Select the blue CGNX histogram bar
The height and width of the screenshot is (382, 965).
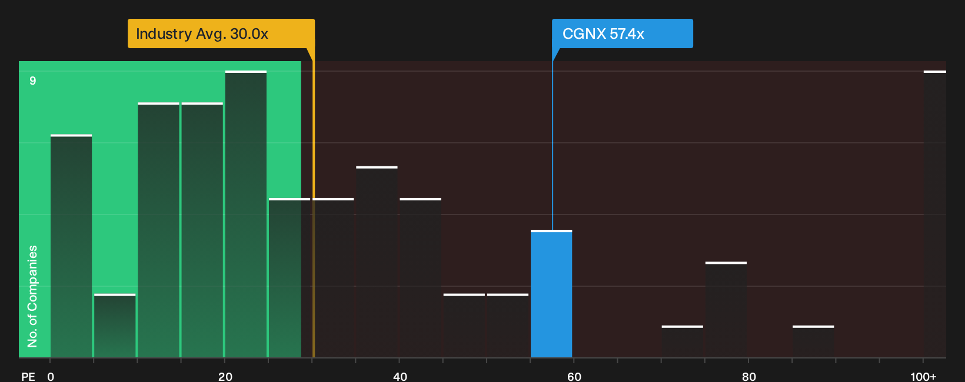coord(551,294)
